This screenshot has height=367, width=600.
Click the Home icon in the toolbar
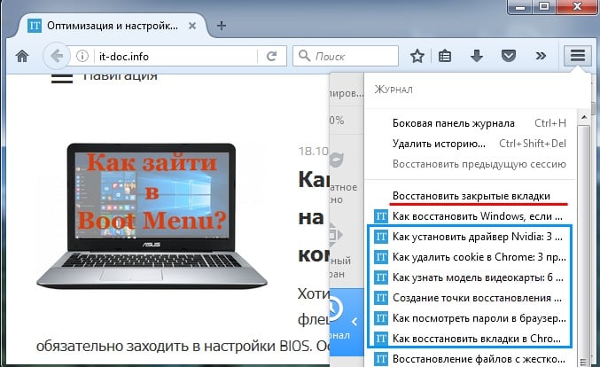(x=22, y=57)
